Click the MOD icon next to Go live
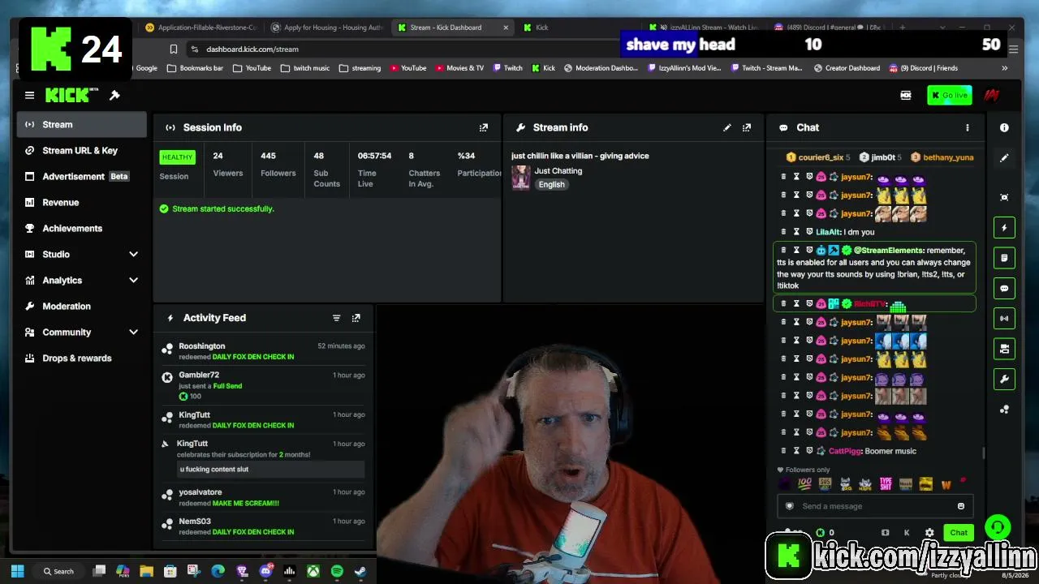The height and width of the screenshot is (584, 1039). (906, 96)
